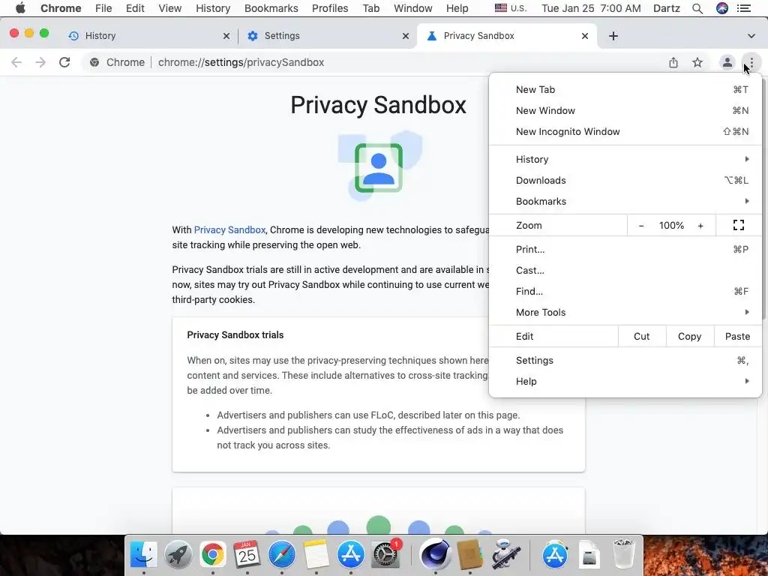This screenshot has height=576, width=768.
Task: Open Spotlight search in menu bar
Action: 697,8
